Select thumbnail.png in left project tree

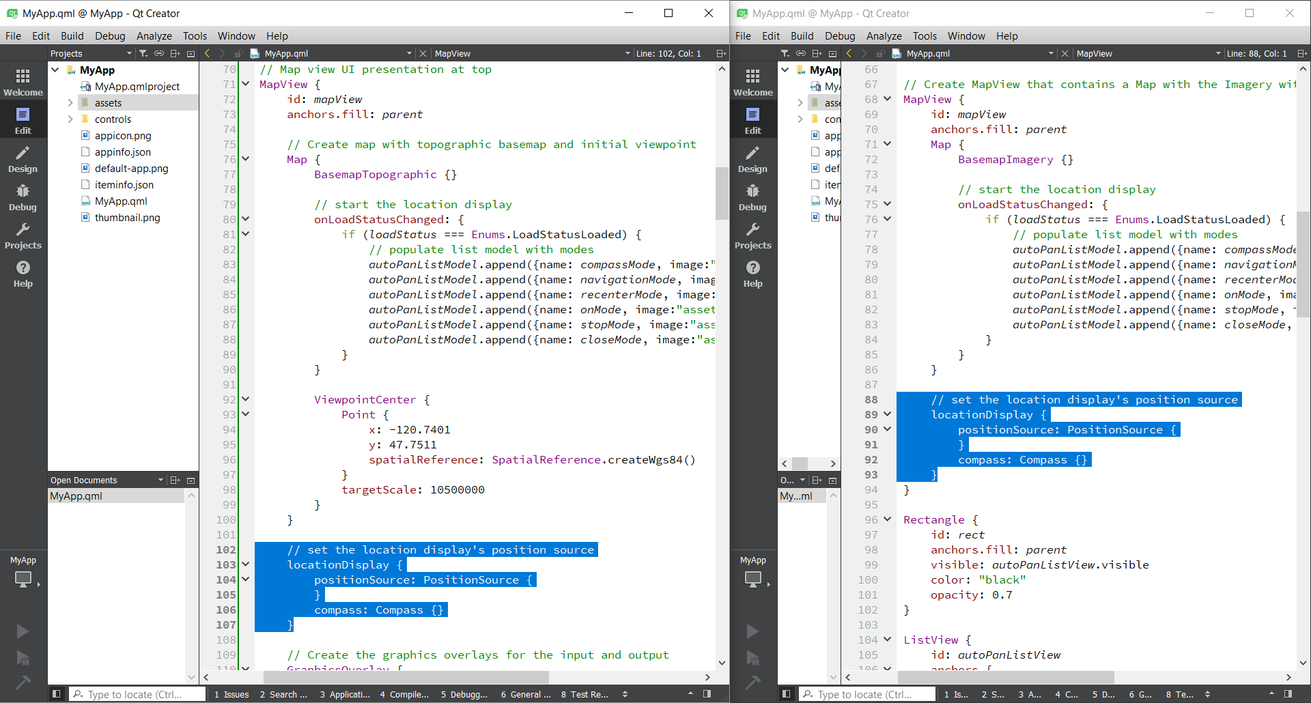pos(127,218)
